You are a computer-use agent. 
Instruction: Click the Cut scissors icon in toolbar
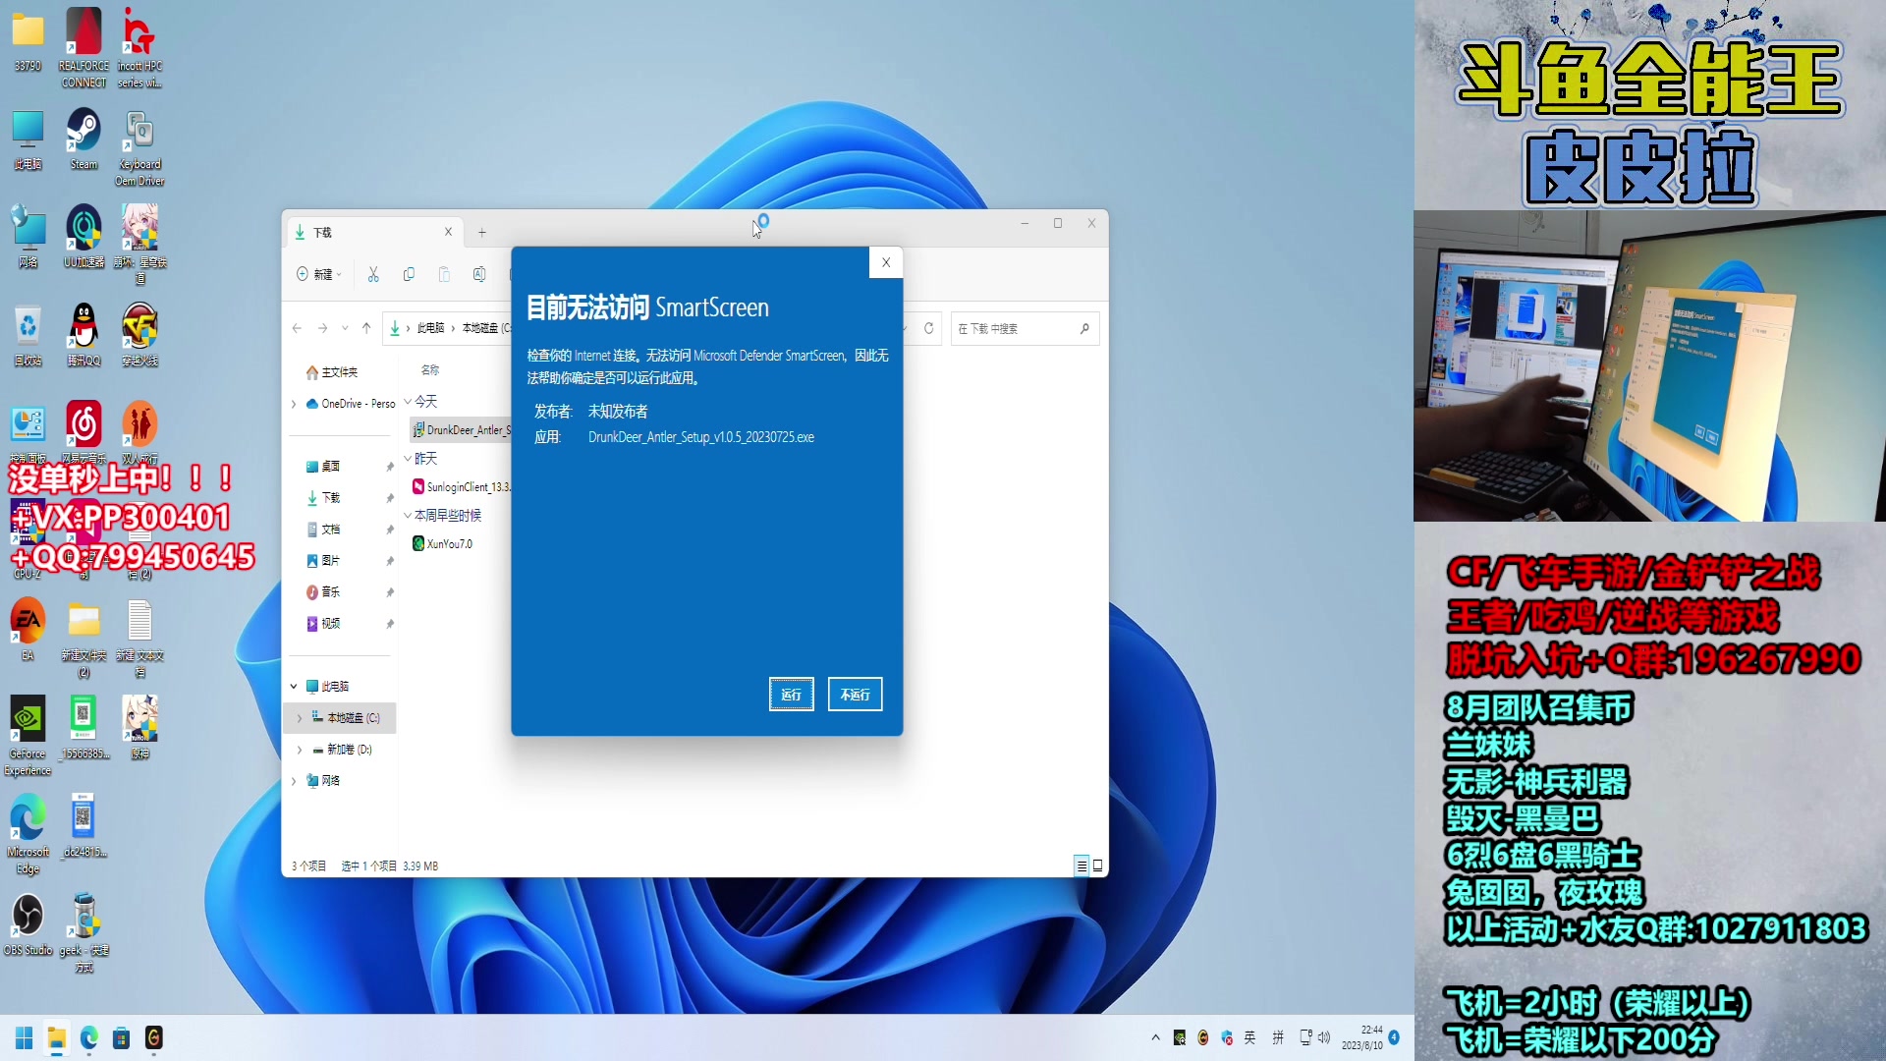tap(373, 275)
